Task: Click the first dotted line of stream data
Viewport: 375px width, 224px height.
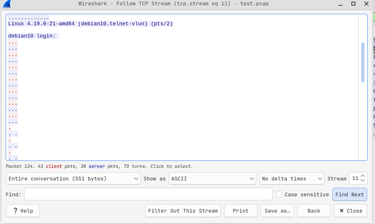Action: (28, 18)
